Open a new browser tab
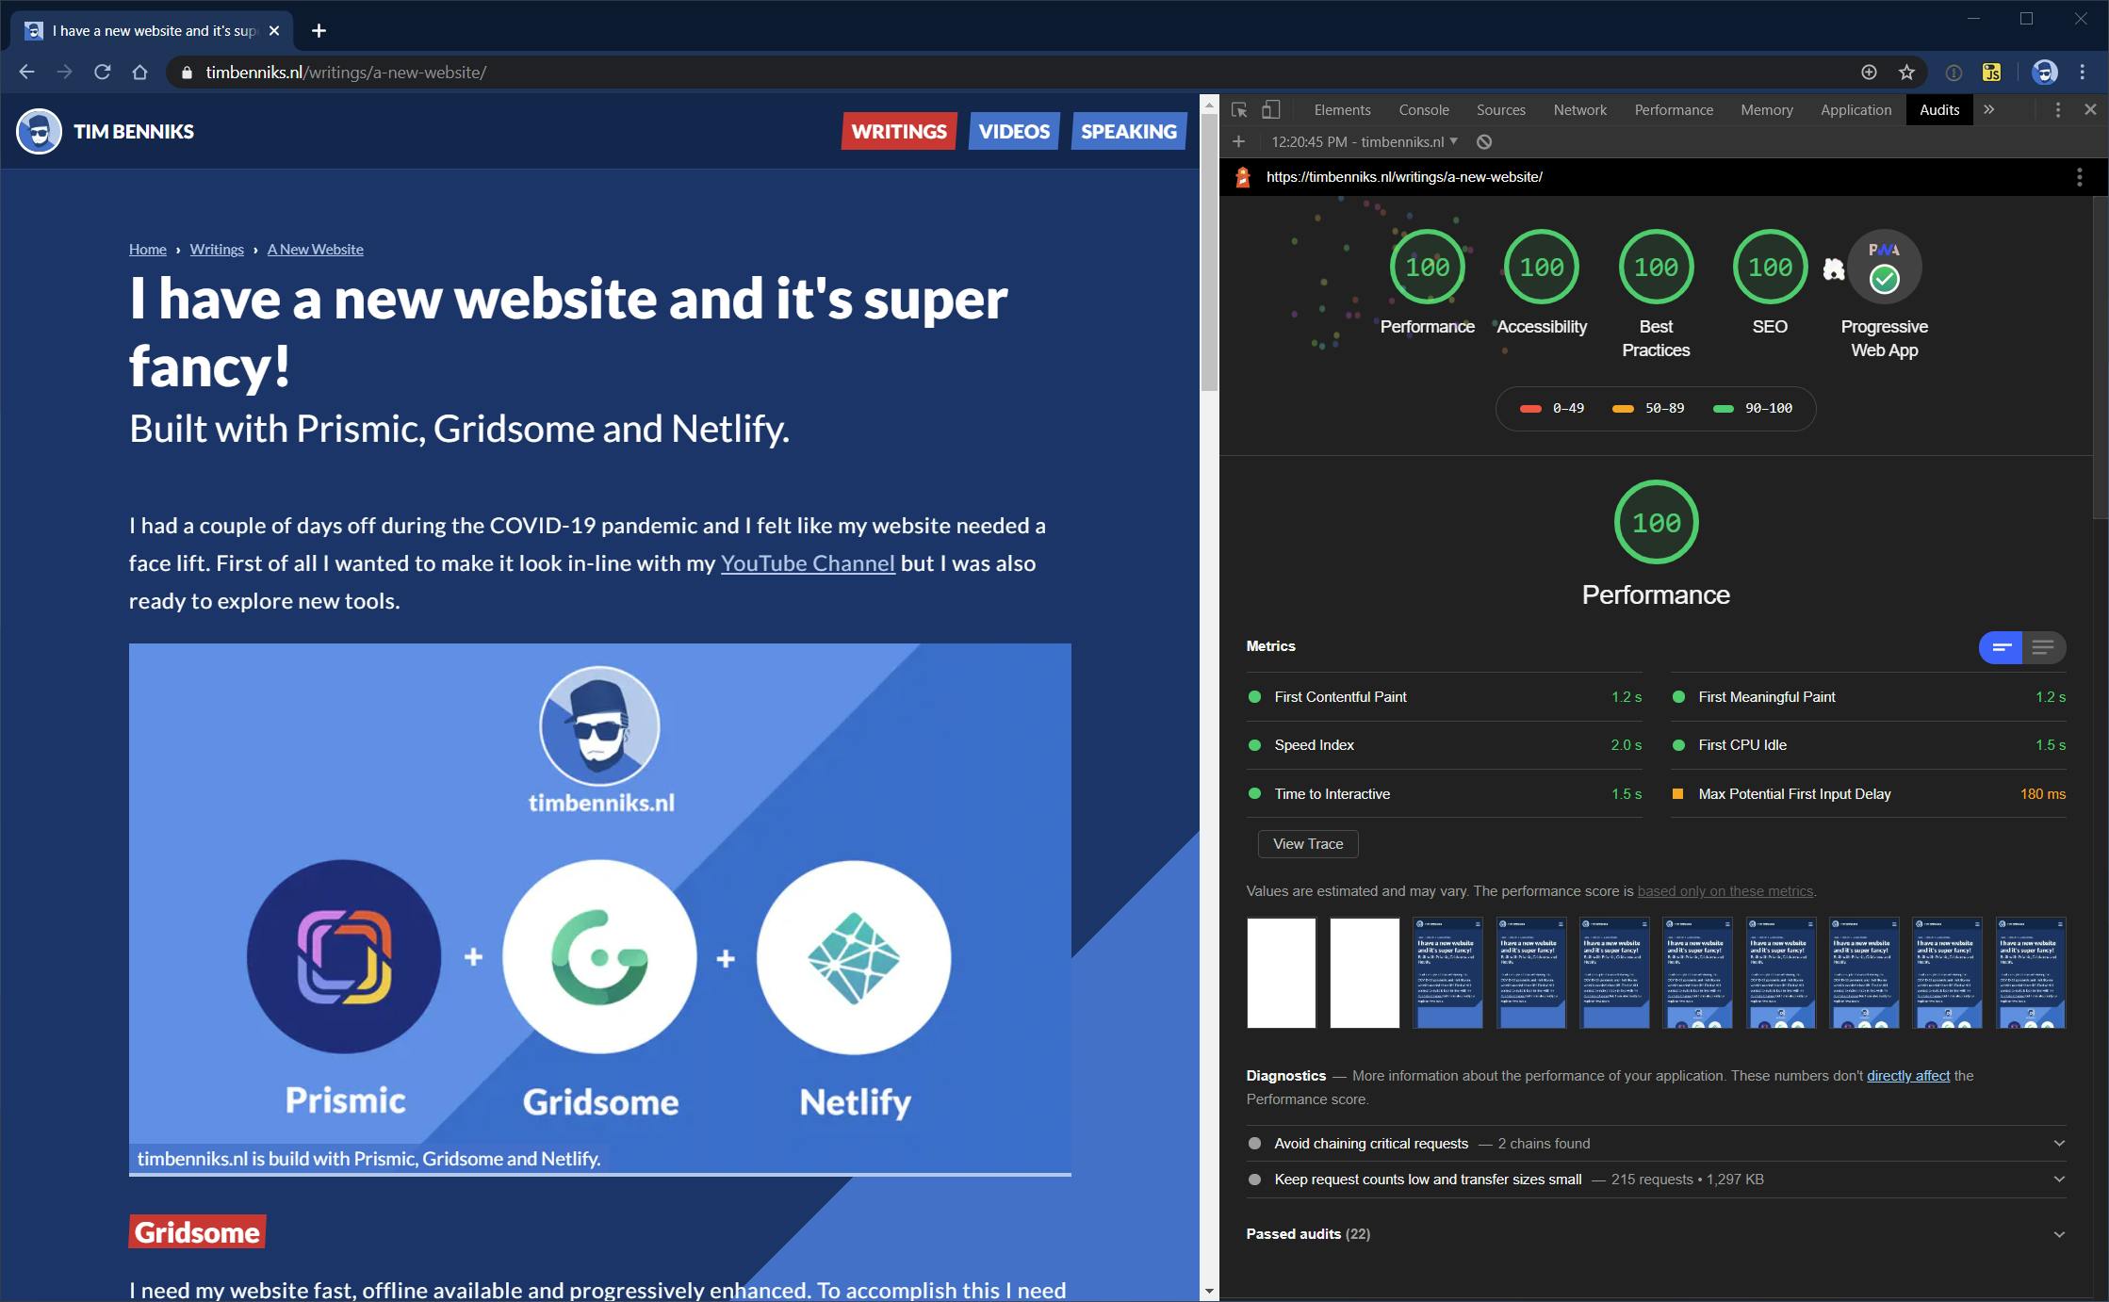2109x1302 pixels. pyautogui.click(x=319, y=30)
